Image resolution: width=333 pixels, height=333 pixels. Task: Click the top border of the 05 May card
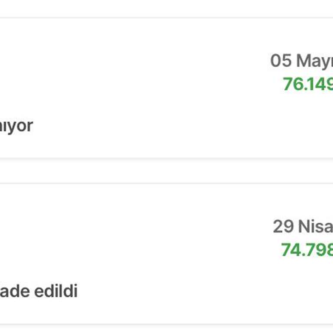[166, 18]
